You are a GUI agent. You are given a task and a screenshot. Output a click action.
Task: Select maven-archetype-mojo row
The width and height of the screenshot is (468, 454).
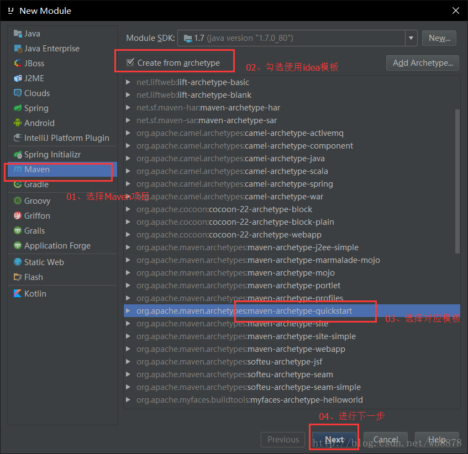click(292, 273)
